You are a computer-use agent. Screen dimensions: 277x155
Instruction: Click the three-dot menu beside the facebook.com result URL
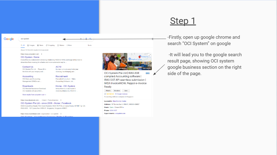tap(61, 100)
